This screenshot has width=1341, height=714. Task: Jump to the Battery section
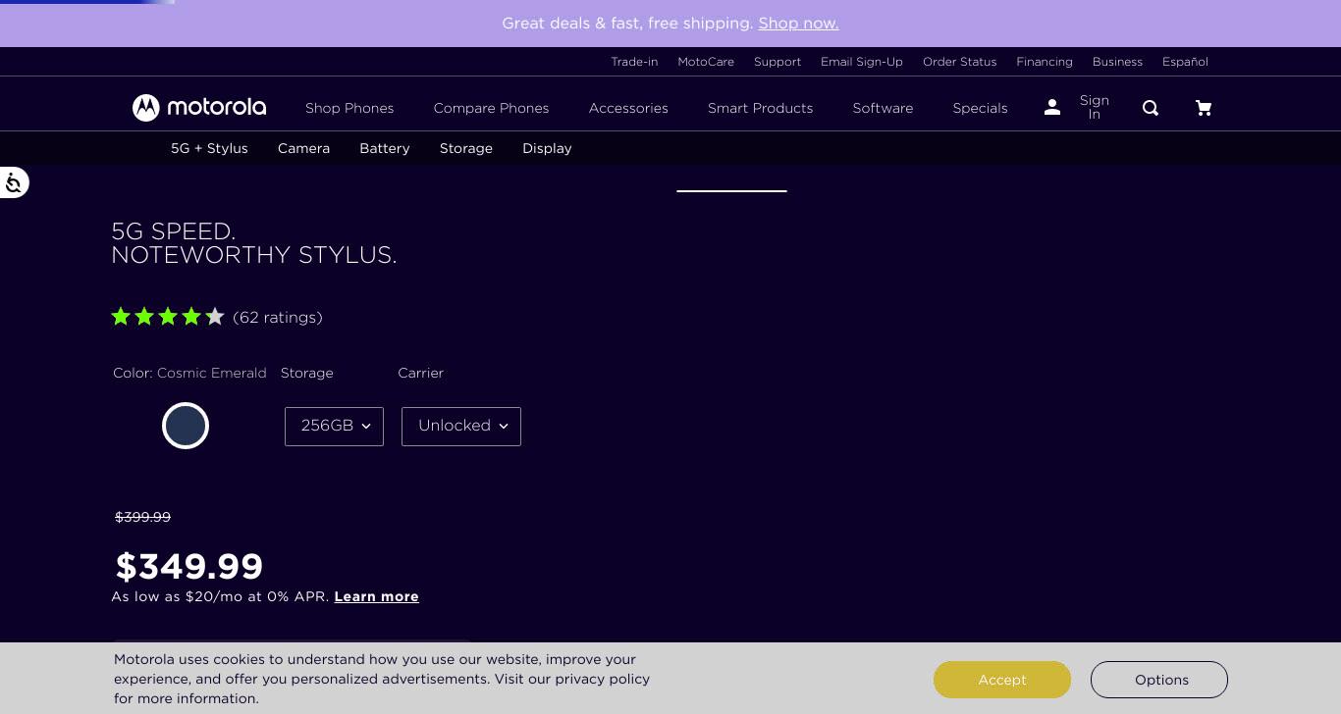[x=385, y=148]
